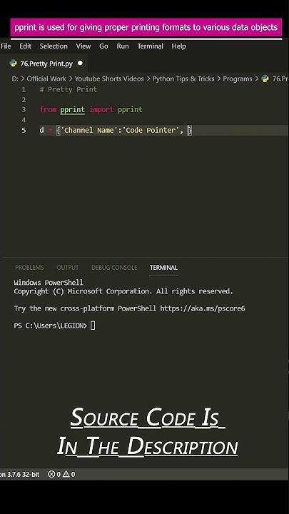Click the unsaved dot on 76.Pretty Print.py tab

[x=80, y=64]
